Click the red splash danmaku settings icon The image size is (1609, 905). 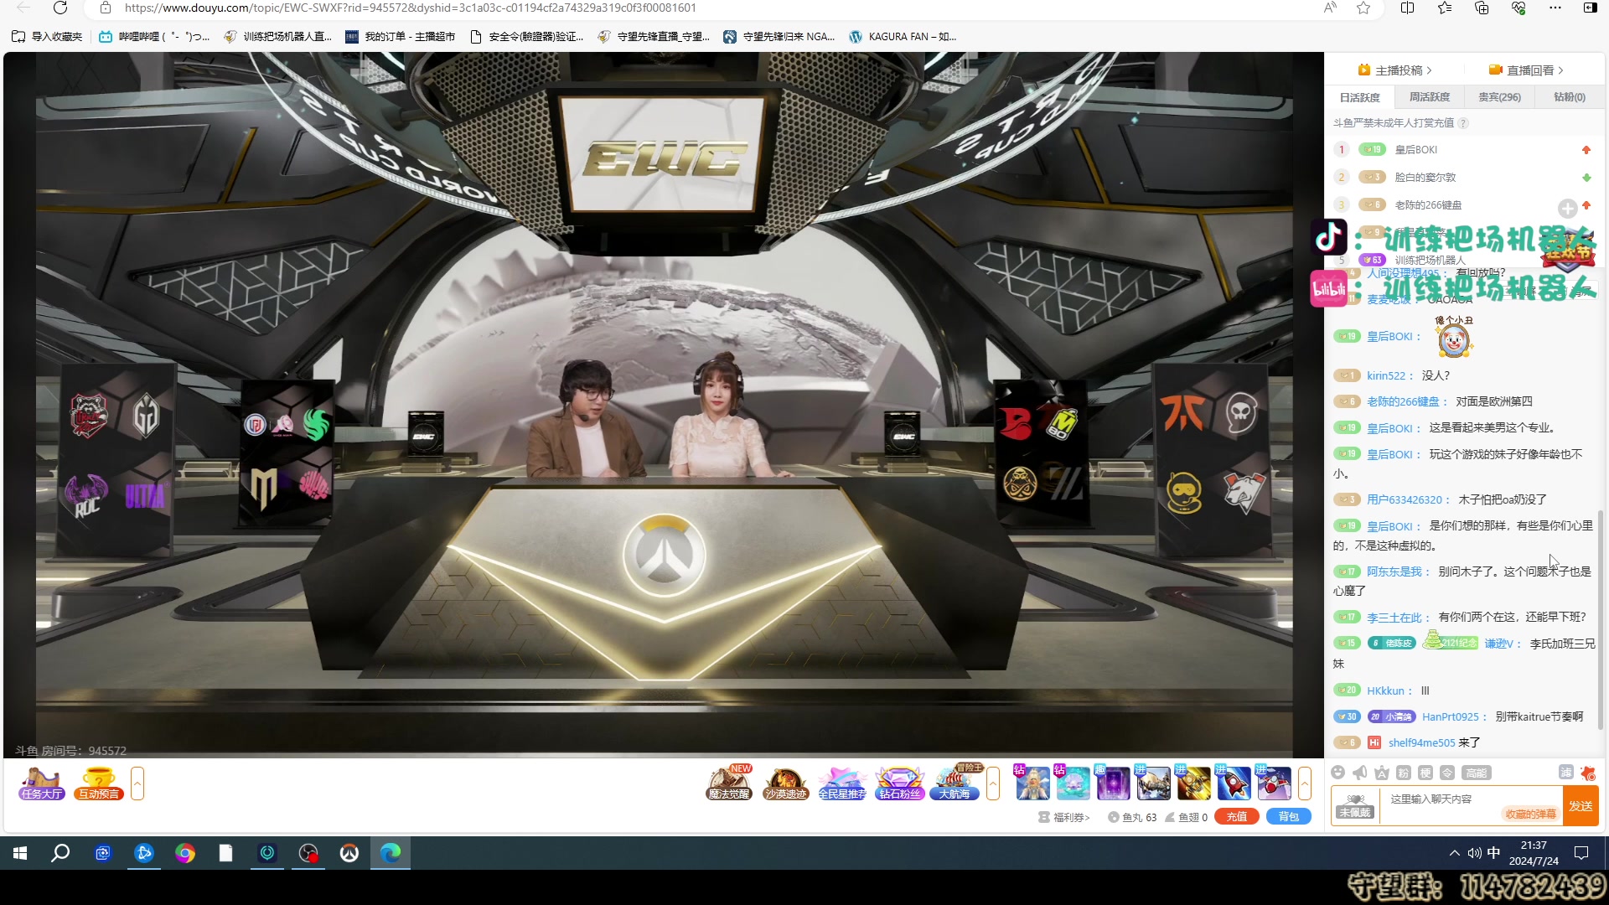coord(1588,773)
